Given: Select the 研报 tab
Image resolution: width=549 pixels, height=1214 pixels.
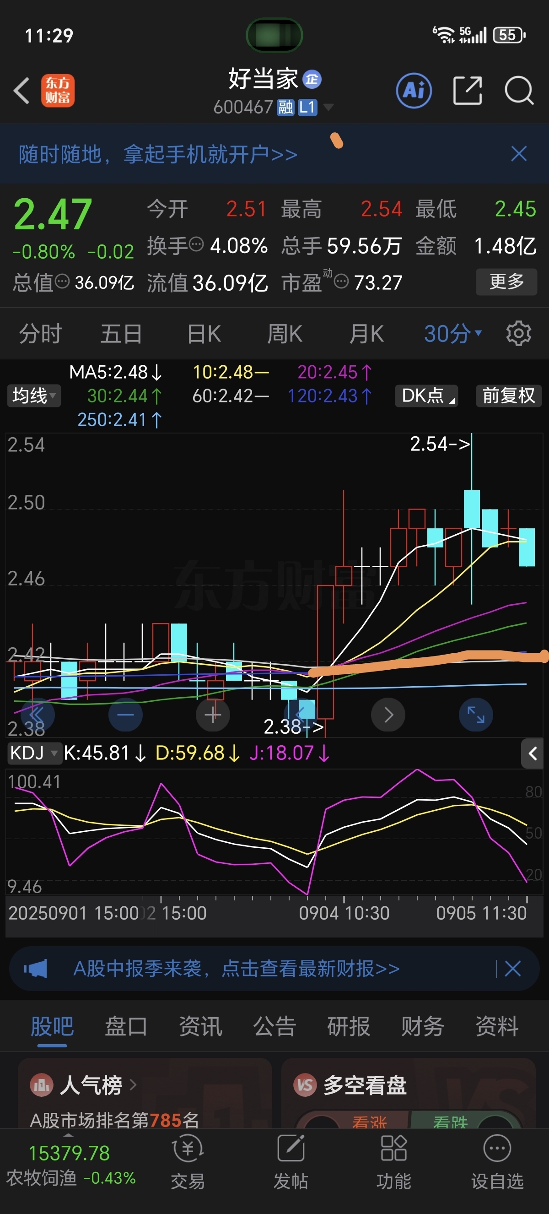Looking at the screenshot, I should point(349,1026).
